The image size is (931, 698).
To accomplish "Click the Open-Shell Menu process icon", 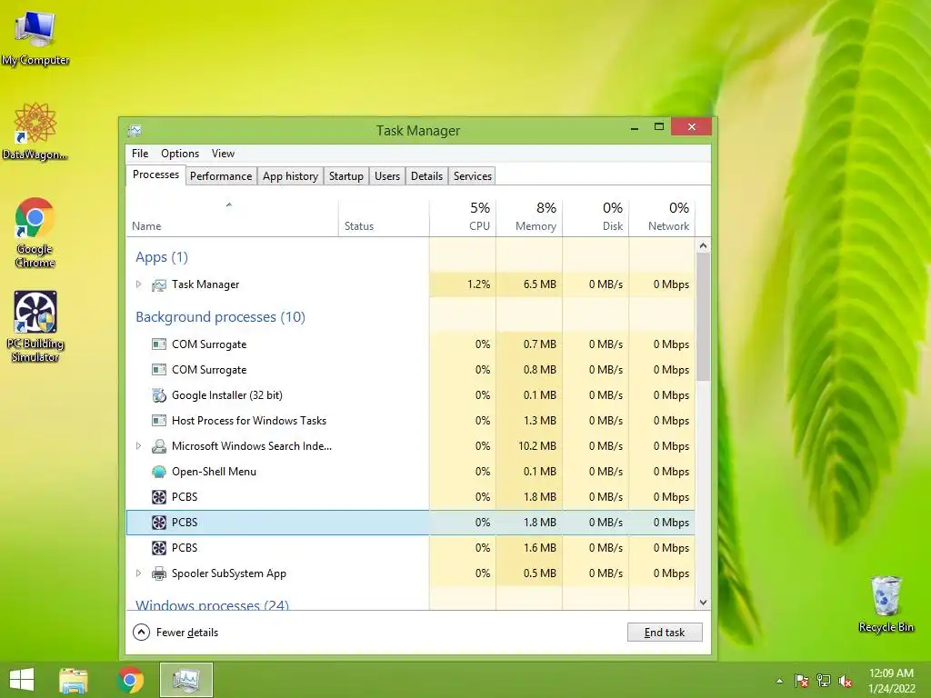I will (158, 472).
